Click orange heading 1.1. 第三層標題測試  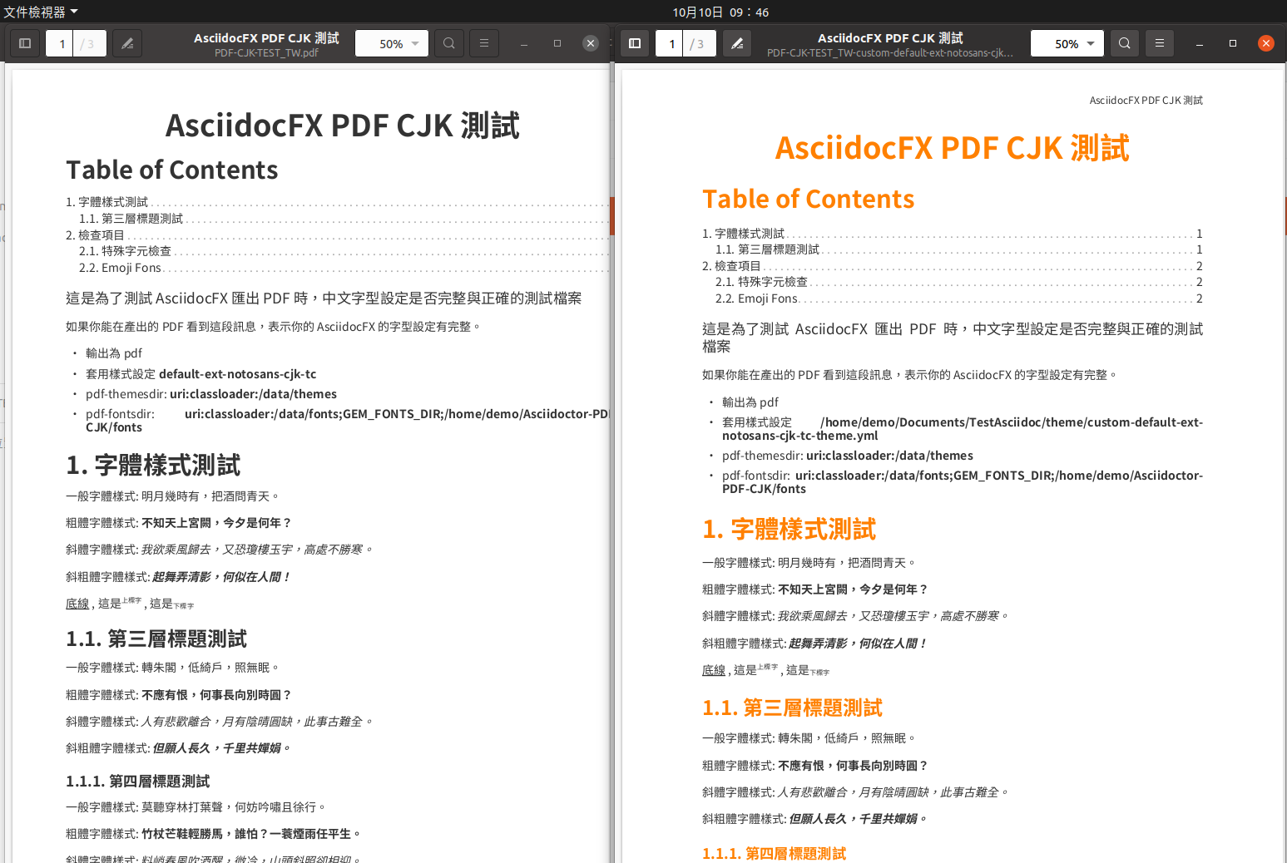pyautogui.click(x=793, y=708)
